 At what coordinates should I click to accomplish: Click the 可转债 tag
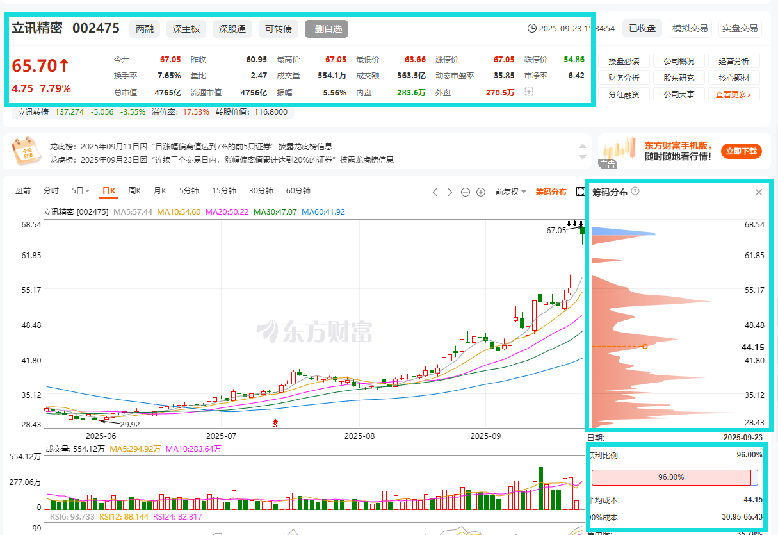pyautogui.click(x=279, y=28)
